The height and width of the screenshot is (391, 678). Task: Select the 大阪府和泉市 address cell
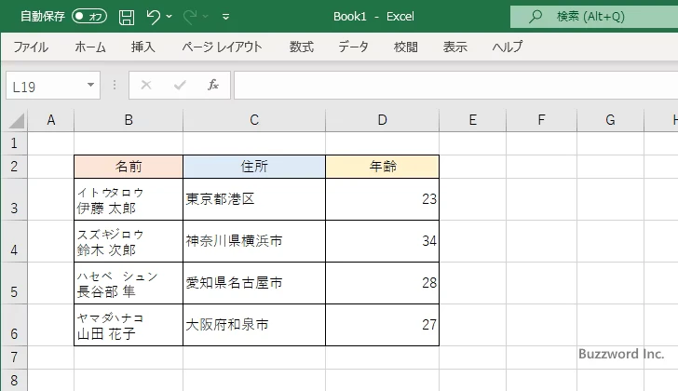(254, 325)
